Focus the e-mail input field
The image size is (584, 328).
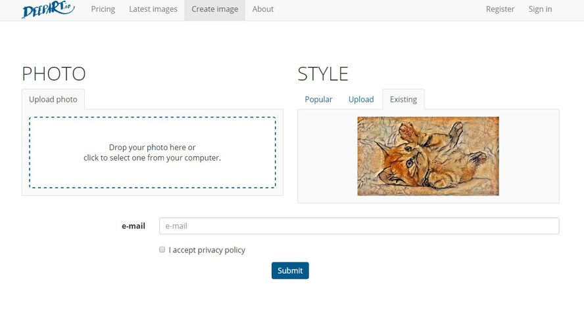tap(359, 226)
